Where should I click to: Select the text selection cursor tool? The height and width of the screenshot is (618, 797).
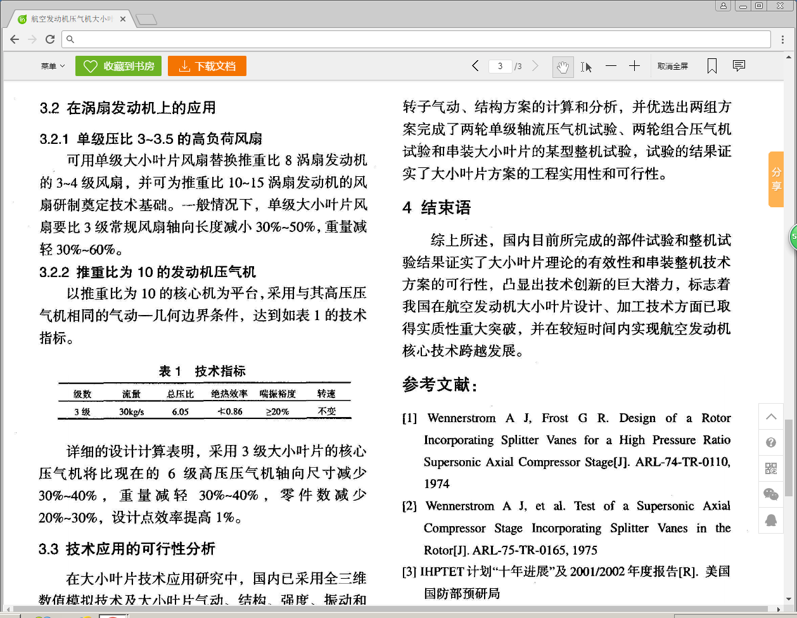pyautogui.click(x=586, y=67)
